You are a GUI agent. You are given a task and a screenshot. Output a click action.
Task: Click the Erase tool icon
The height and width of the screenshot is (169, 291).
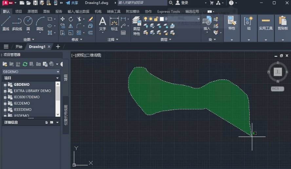coord(90,19)
